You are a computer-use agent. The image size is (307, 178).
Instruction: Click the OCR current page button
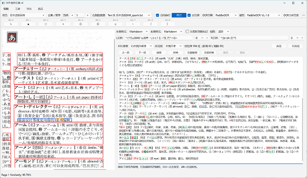click(291, 15)
